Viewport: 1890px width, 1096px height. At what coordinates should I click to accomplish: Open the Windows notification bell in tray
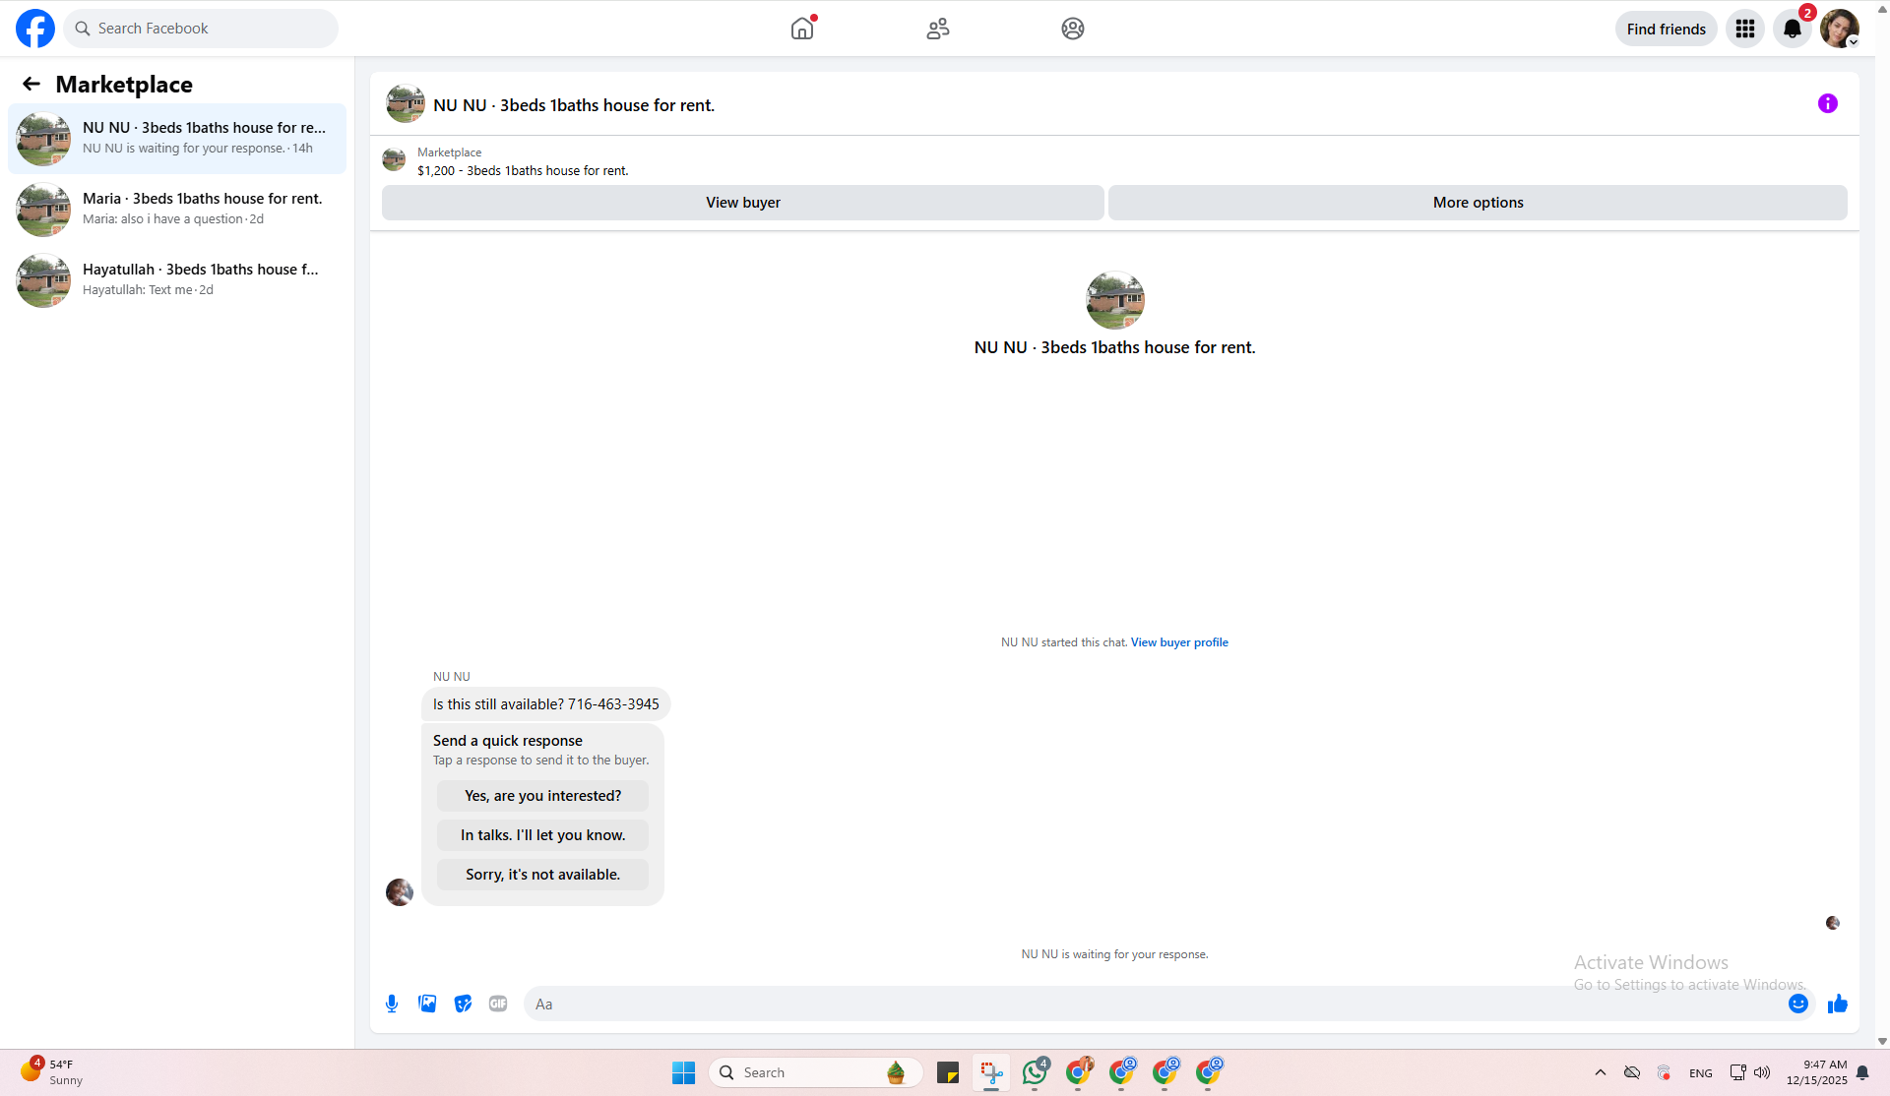(1862, 1072)
